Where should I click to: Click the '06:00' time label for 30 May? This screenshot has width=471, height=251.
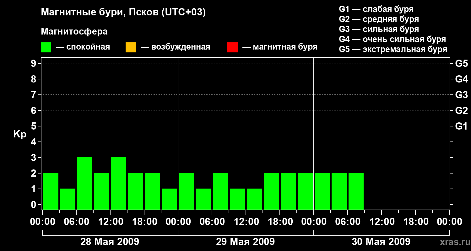pos(348,222)
